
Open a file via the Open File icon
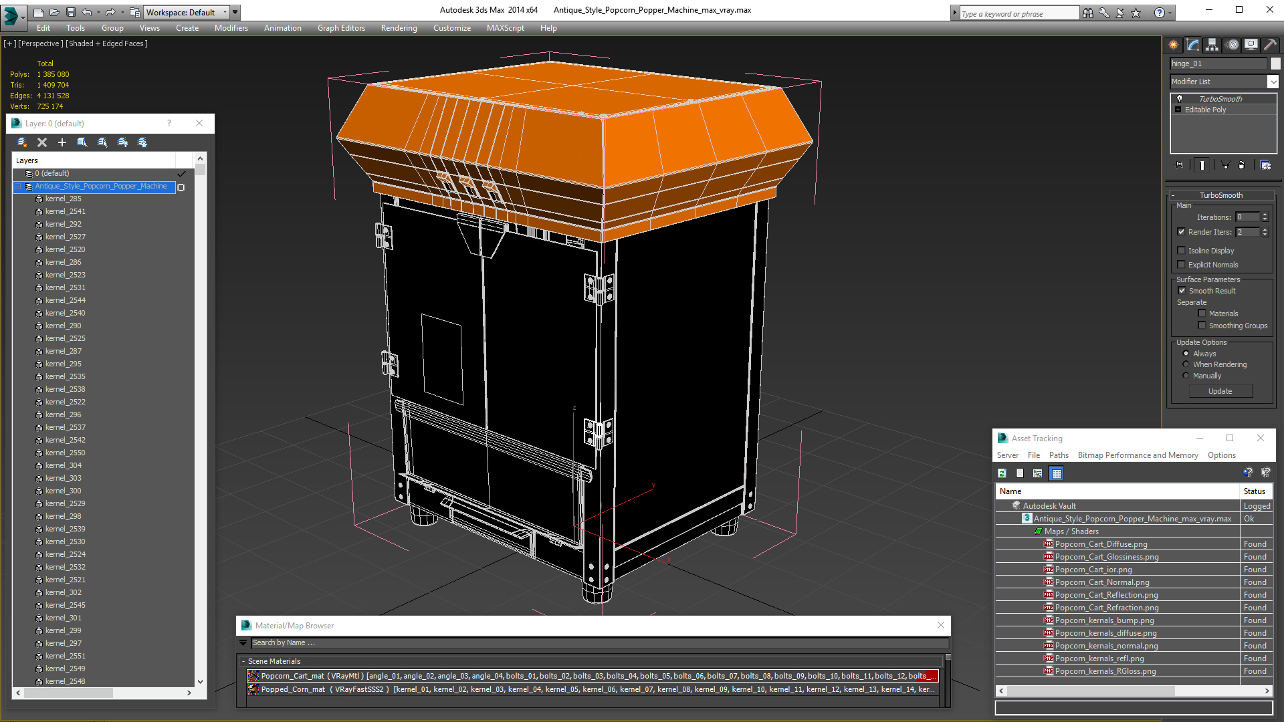click(54, 12)
